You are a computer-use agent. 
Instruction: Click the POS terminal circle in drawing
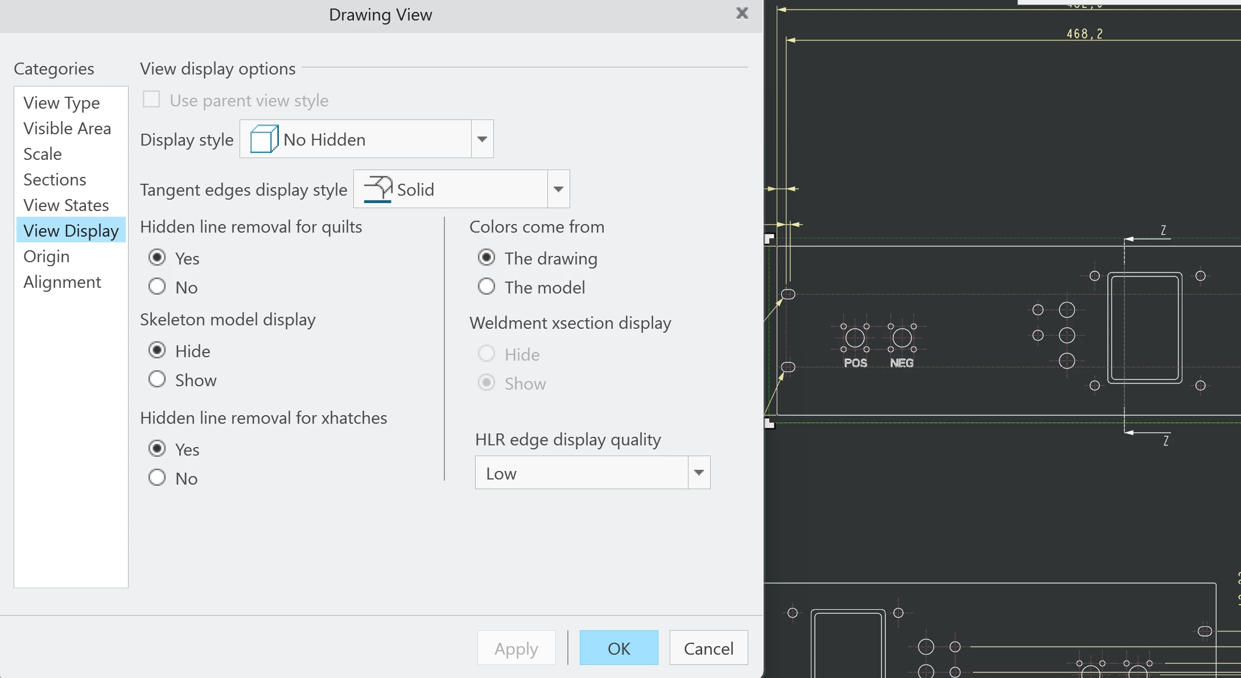coord(855,338)
